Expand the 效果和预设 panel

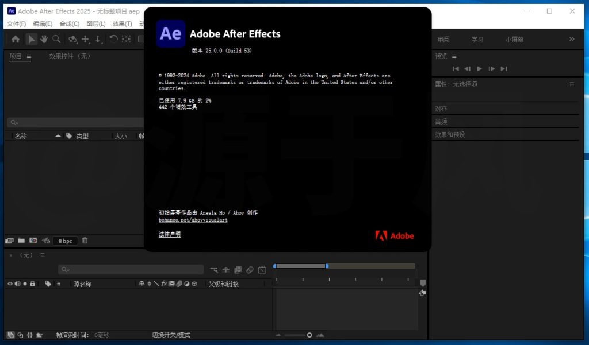(450, 134)
